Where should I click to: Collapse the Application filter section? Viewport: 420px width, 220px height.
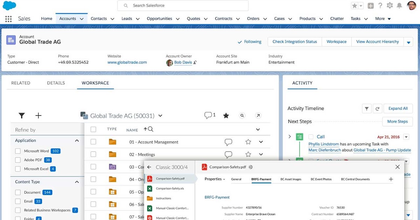77,141
